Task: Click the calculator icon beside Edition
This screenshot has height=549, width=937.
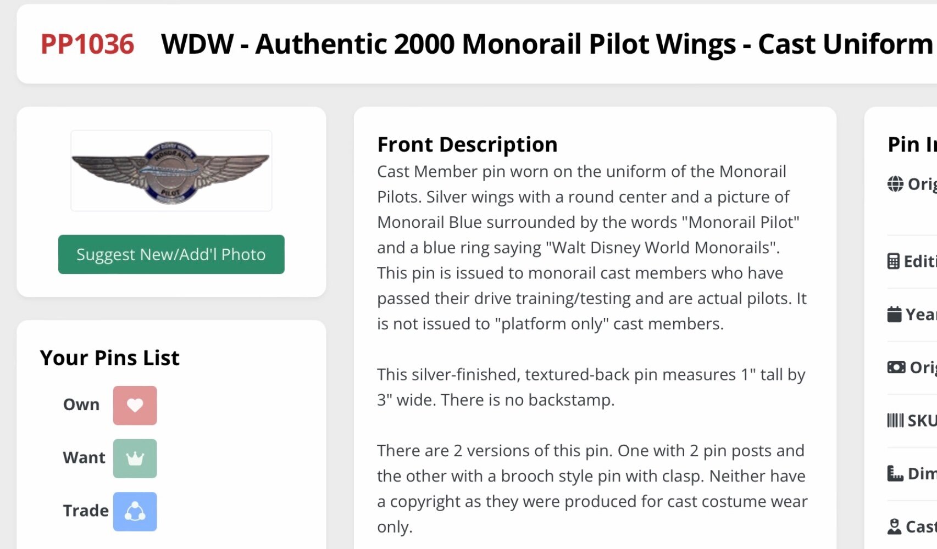Action: pyautogui.click(x=894, y=261)
